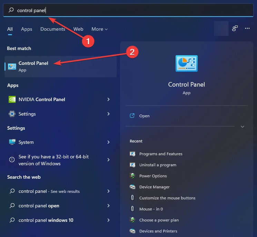This screenshot has height=237, width=257.
Task: Click the search text field containing 'control panel'
Action: [128, 10]
